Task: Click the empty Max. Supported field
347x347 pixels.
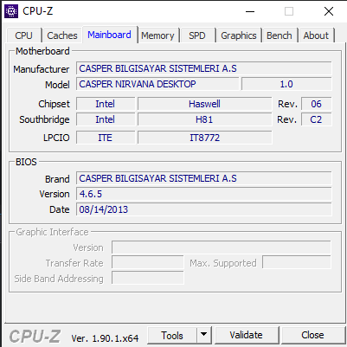Action: click(297, 263)
